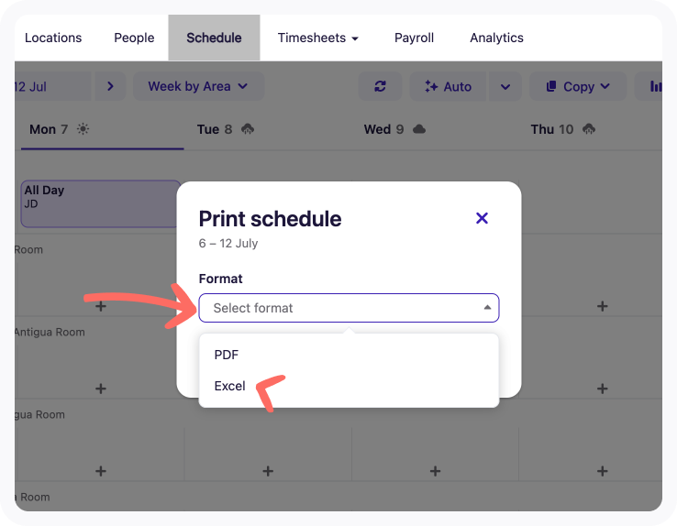Click the Copy schedule button

(x=578, y=86)
